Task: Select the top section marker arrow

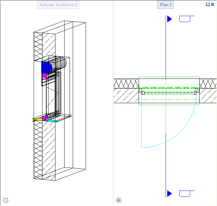Action: (x=169, y=19)
